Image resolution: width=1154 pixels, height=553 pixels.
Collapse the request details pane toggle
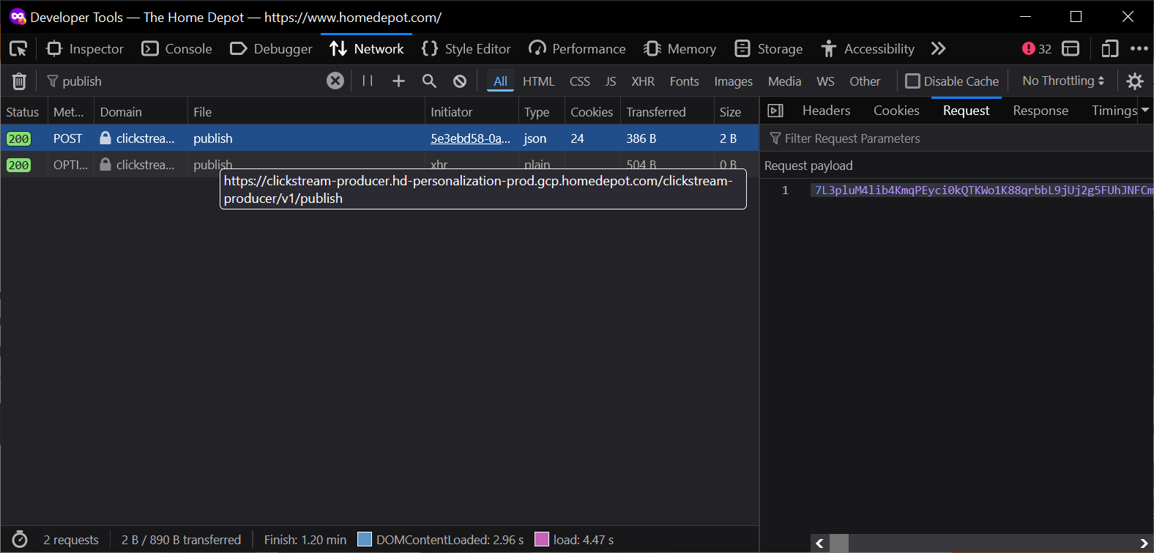(x=775, y=111)
